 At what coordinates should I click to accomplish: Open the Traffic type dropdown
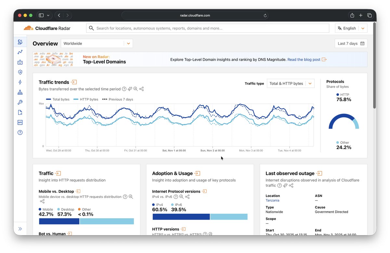pyautogui.click(x=291, y=83)
